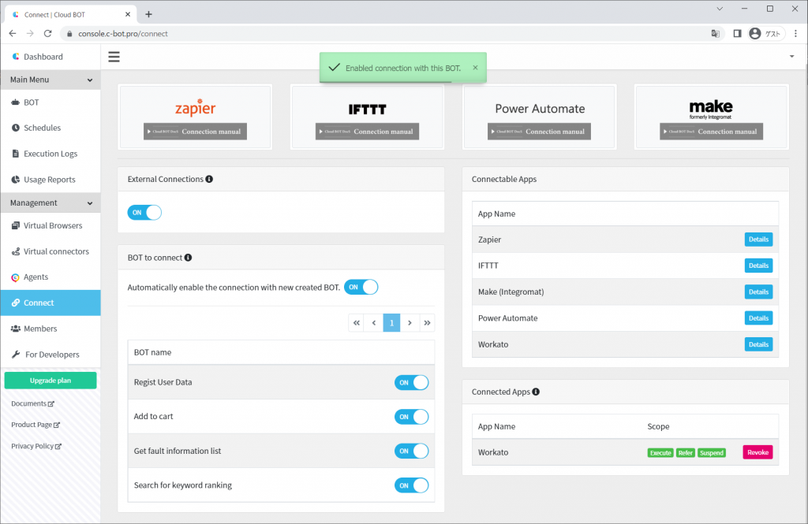View Details for Power Automate app
The height and width of the screenshot is (524, 808).
[x=758, y=318]
